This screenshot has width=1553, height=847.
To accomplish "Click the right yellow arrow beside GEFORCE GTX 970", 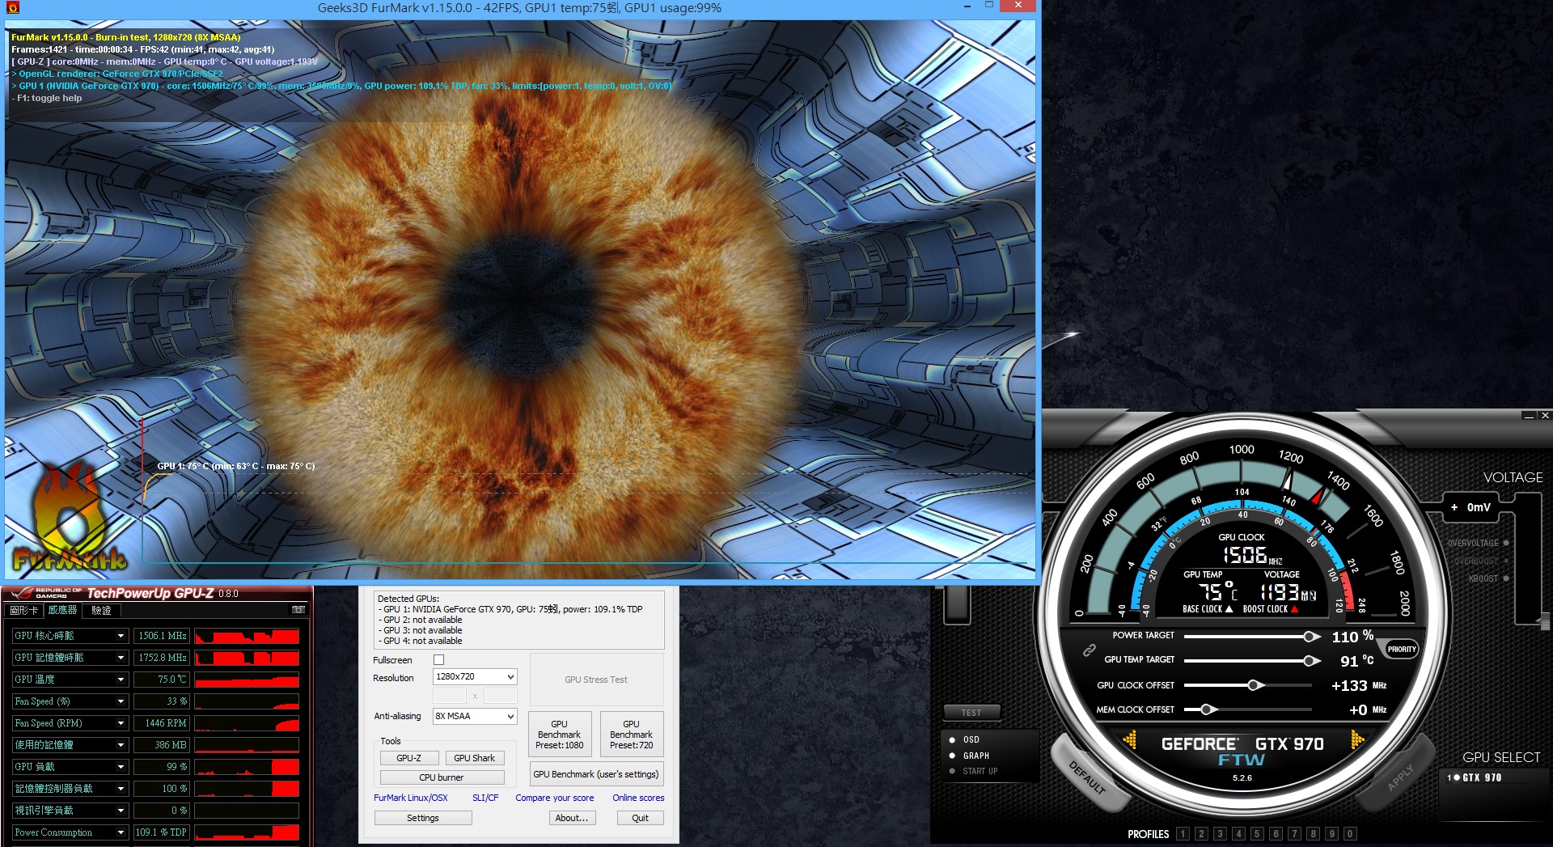I will tap(1357, 739).
